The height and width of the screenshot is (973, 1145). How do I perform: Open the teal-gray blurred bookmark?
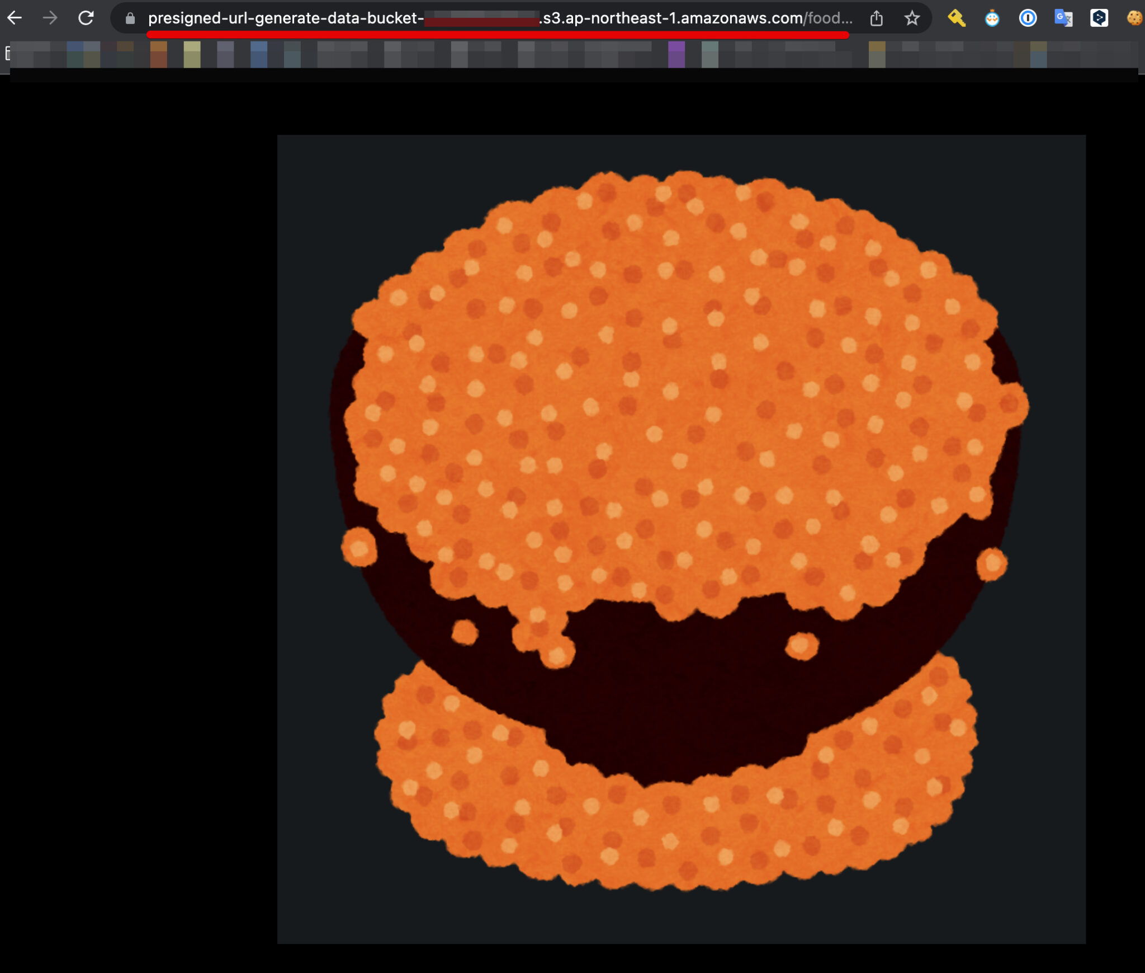pyautogui.click(x=709, y=54)
